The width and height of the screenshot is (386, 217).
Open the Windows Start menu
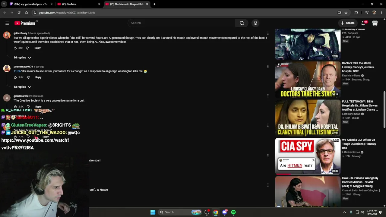click(153, 212)
